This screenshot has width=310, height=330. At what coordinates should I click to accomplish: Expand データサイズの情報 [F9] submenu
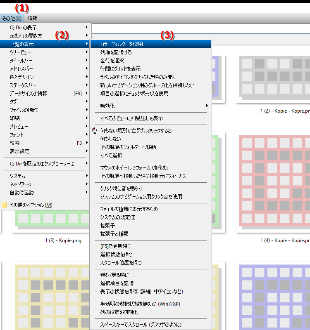coord(45,94)
